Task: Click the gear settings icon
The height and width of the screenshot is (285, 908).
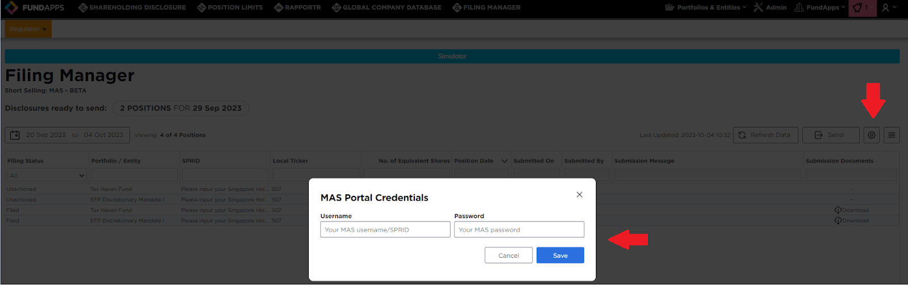Action: 872,135
